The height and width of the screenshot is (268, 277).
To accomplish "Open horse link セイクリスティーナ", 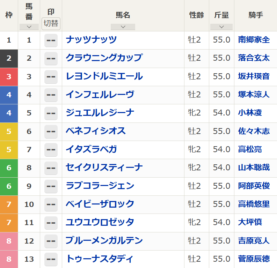I will (104, 167).
